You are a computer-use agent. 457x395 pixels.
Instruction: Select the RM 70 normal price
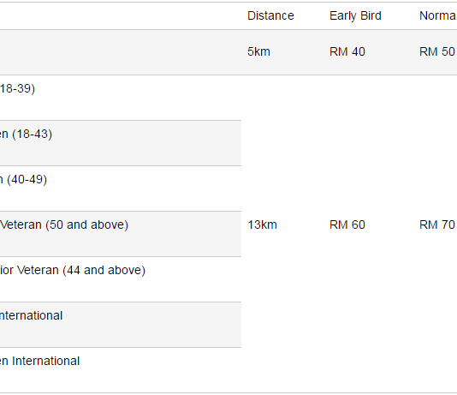437,225
